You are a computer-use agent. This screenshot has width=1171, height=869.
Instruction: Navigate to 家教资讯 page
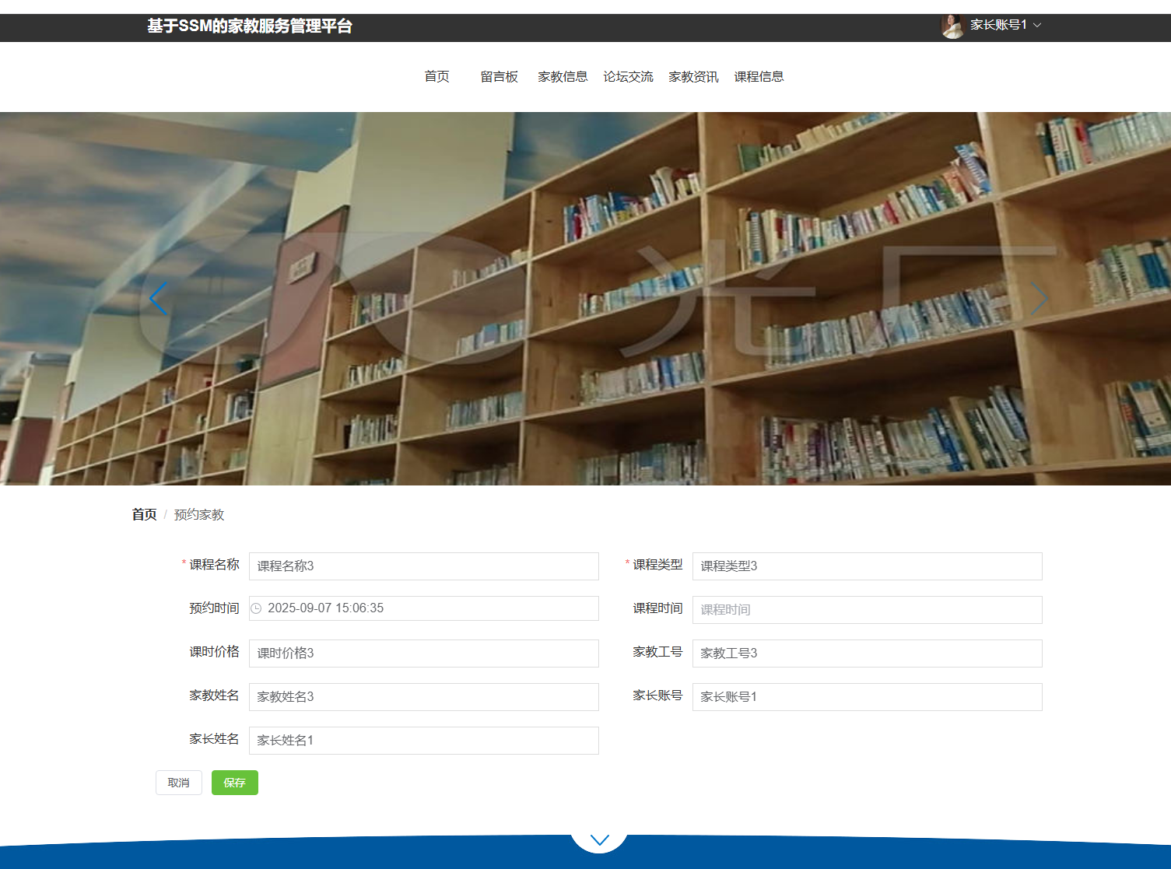point(693,76)
